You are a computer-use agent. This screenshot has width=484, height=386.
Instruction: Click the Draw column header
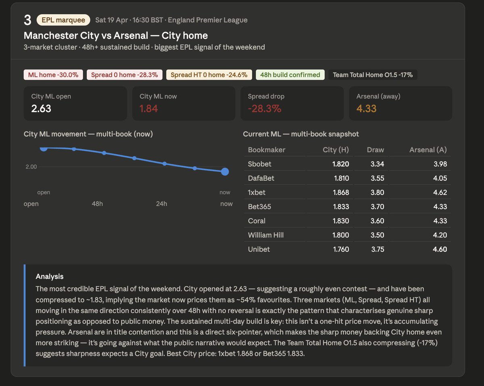point(376,150)
